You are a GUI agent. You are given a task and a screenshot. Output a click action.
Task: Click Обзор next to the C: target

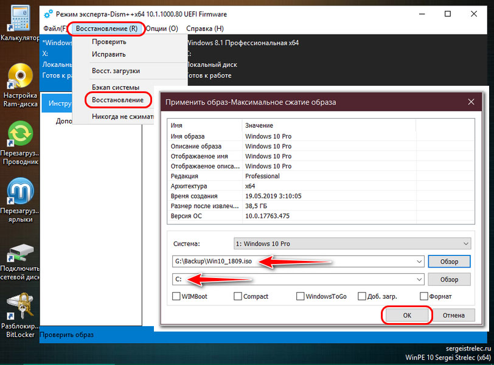(449, 279)
